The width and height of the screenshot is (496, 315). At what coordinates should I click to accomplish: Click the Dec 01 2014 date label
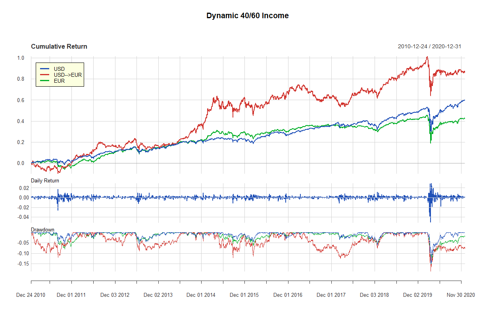pos(201,295)
